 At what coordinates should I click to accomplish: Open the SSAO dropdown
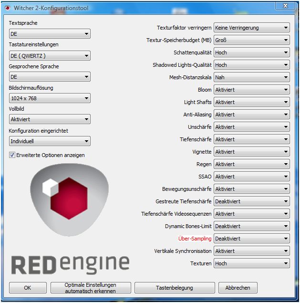[x=252, y=177]
